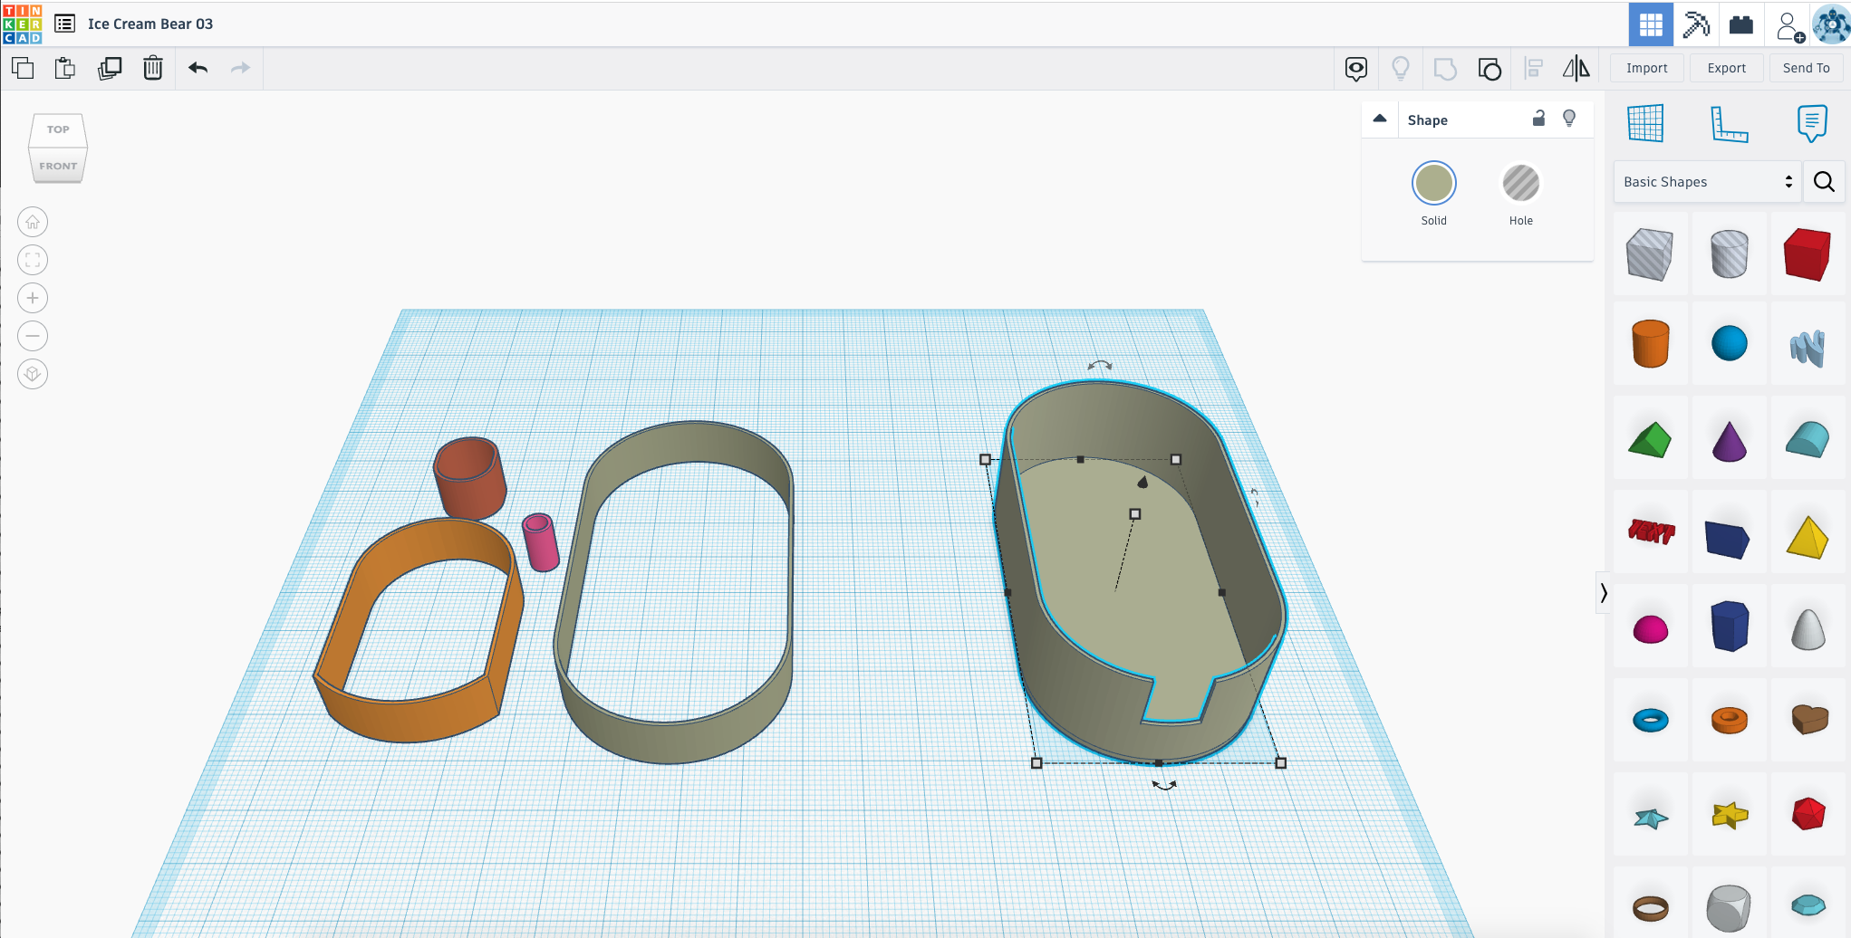Delete the selected shape with the trash icon

(x=153, y=68)
